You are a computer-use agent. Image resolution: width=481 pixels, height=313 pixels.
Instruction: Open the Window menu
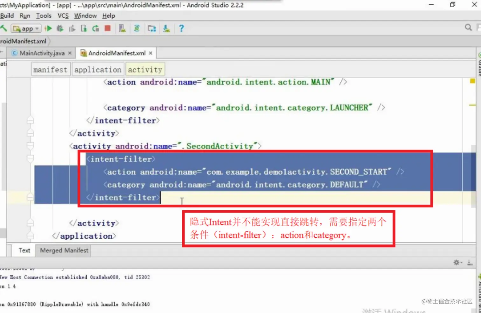click(x=85, y=16)
